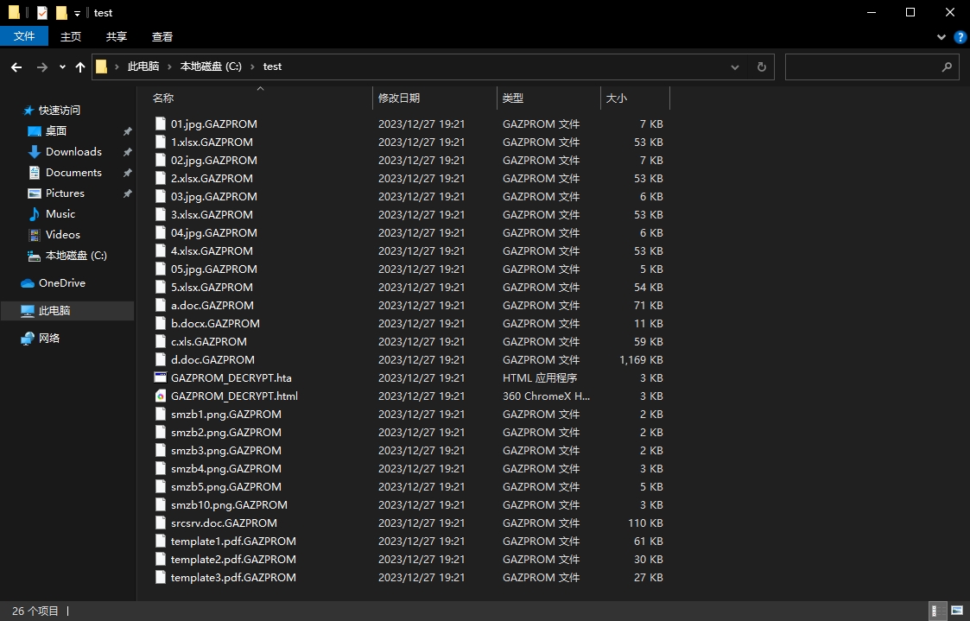Select 快速访问 in the navigation pane
970x621 pixels.
60,110
